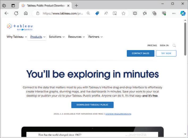Expand the Why Tableau menu
188x138 pixels.
pyautogui.click(x=17, y=37)
